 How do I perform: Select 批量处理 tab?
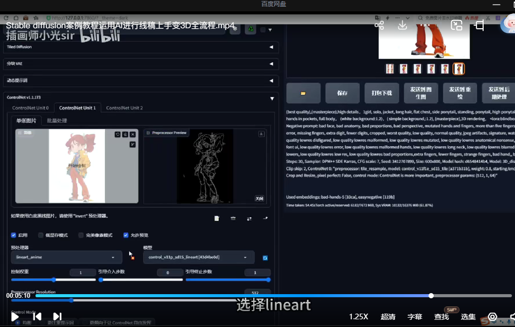coord(57,121)
